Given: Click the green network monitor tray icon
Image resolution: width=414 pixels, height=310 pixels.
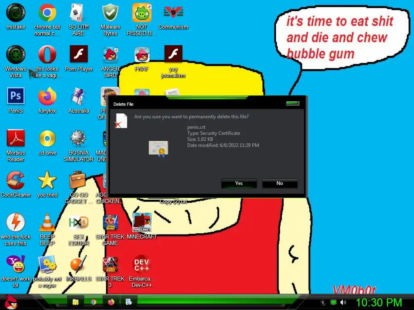Looking at the screenshot, I should tap(334, 302).
